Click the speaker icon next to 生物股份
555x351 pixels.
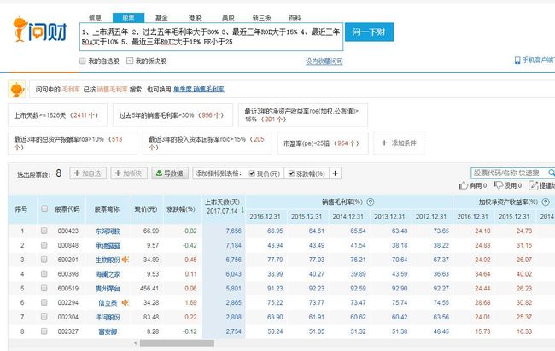[x=125, y=260]
